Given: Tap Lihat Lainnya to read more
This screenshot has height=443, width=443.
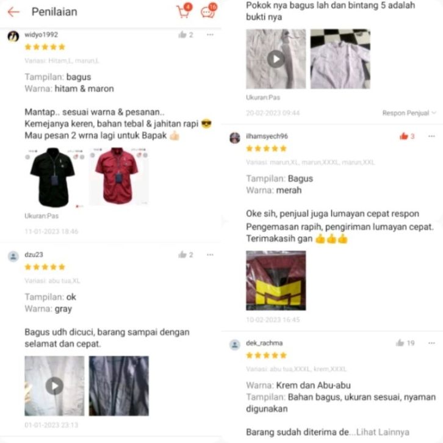Looking at the screenshot, I should (x=383, y=432).
